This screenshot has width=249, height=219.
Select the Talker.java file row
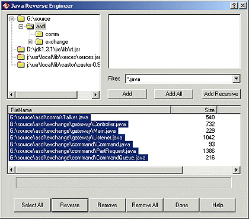point(124,117)
